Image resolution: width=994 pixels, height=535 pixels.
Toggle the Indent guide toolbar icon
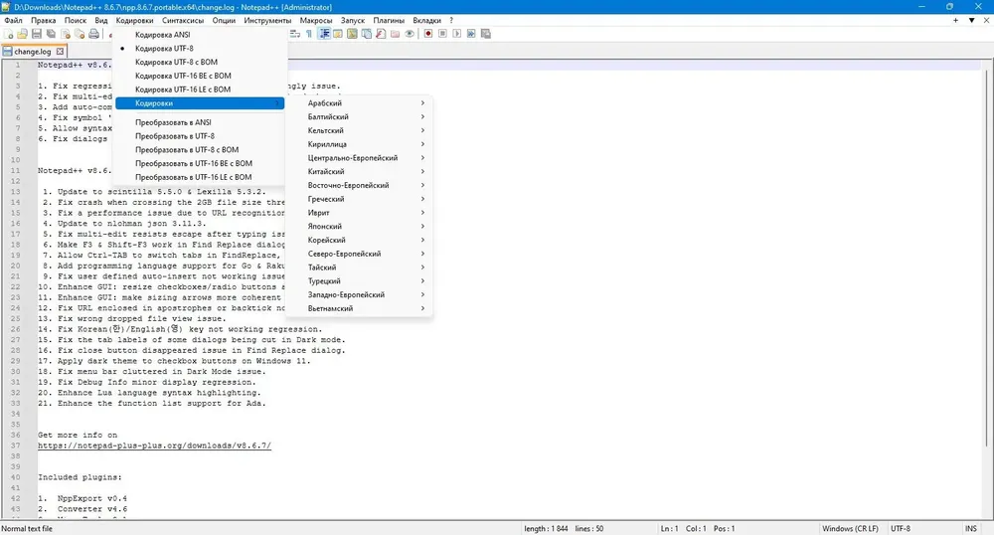(324, 34)
